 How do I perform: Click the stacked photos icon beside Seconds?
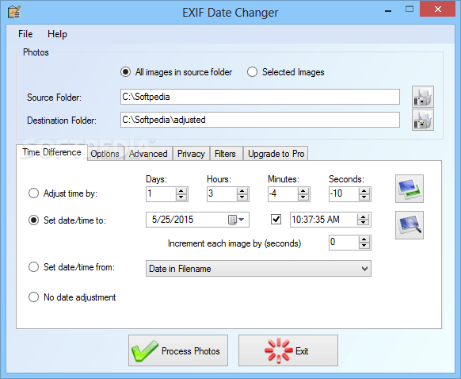[410, 189]
